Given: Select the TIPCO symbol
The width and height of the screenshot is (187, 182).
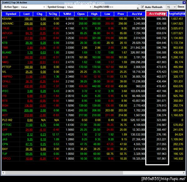Looking at the screenshot, I should pyautogui.click(x=6, y=159).
